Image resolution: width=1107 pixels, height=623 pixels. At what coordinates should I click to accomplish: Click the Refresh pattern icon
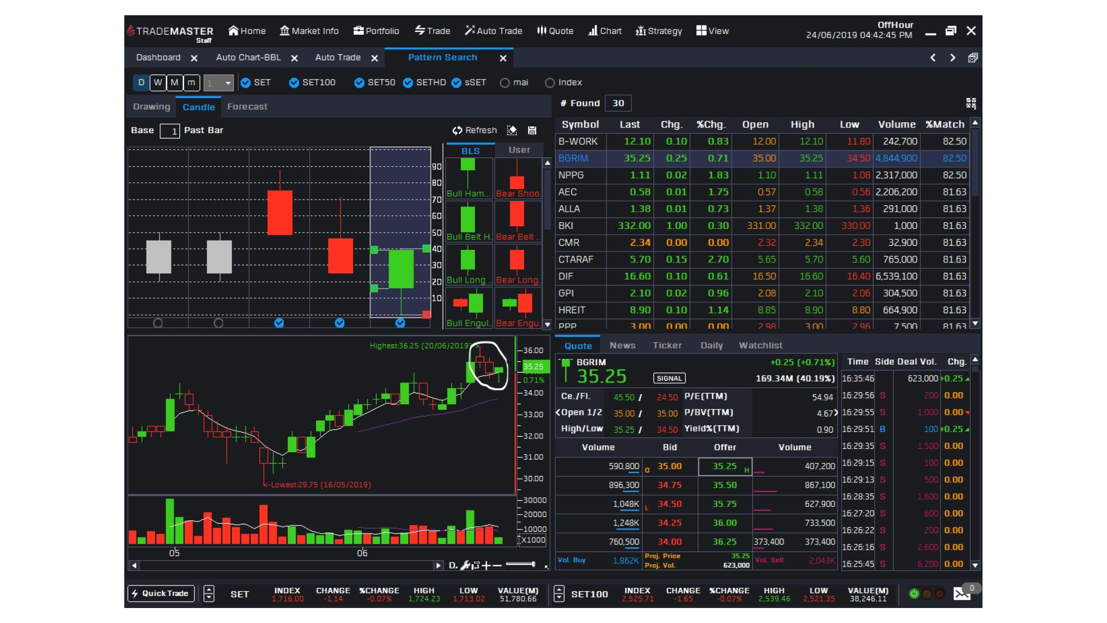[x=457, y=130]
